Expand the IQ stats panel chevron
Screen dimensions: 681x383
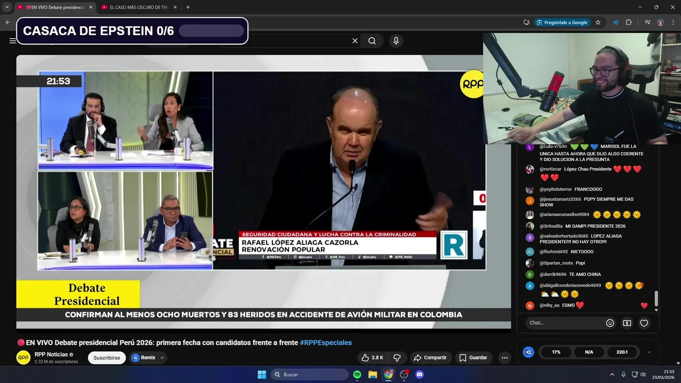[649, 352]
